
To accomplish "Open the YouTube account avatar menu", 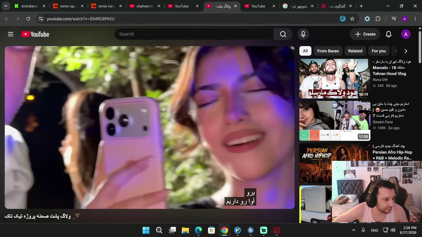I will [406, 34].
